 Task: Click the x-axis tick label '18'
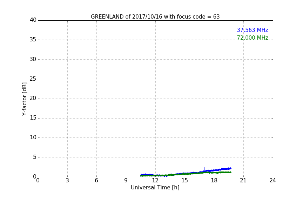pos(214,181)
